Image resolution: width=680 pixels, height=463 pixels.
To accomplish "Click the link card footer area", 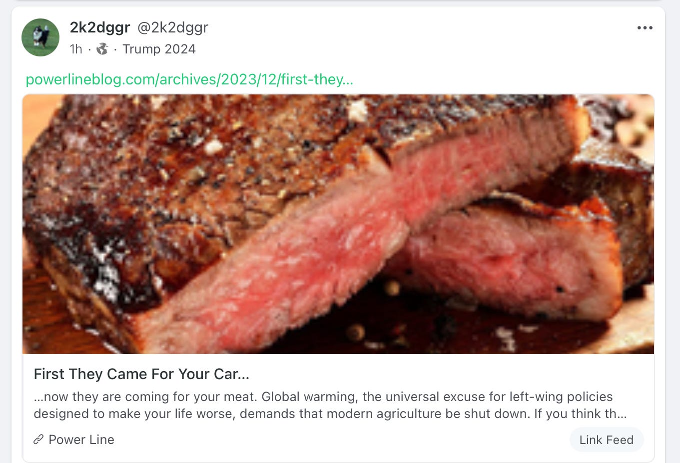I will click(x=338, y=440).
